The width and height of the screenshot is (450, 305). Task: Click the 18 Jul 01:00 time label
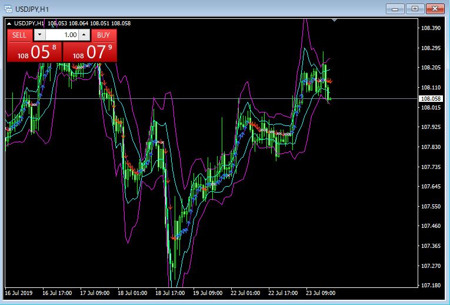pyautogui.click(x=132, y=293)
